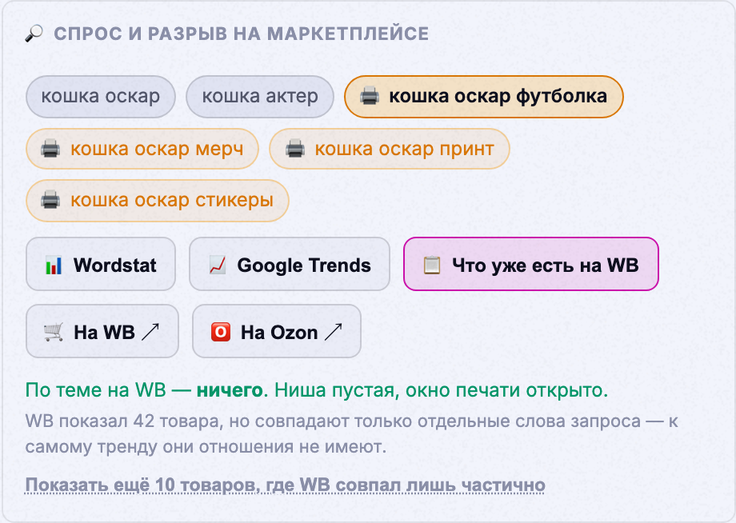This screenshot has height=523, width=736.
Task: Select the 'кошка оскар футболка' chip
Action: click(x=484, y=97)
